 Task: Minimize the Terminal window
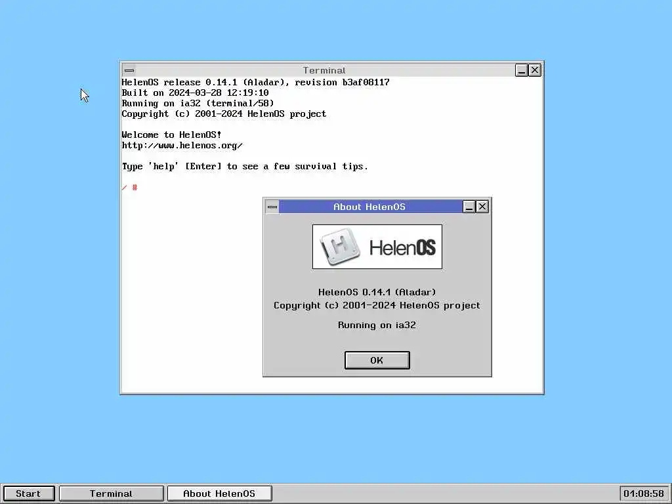coord(522,70)
